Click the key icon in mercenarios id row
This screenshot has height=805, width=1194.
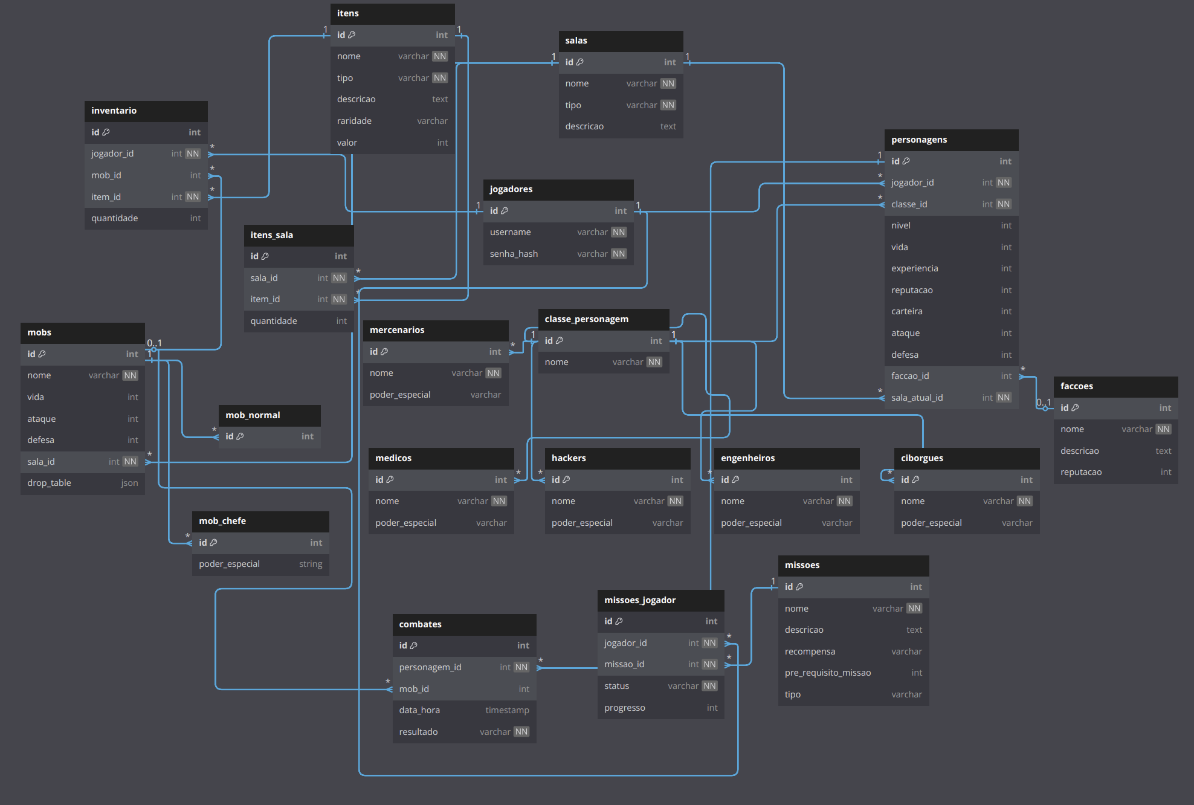384,352
